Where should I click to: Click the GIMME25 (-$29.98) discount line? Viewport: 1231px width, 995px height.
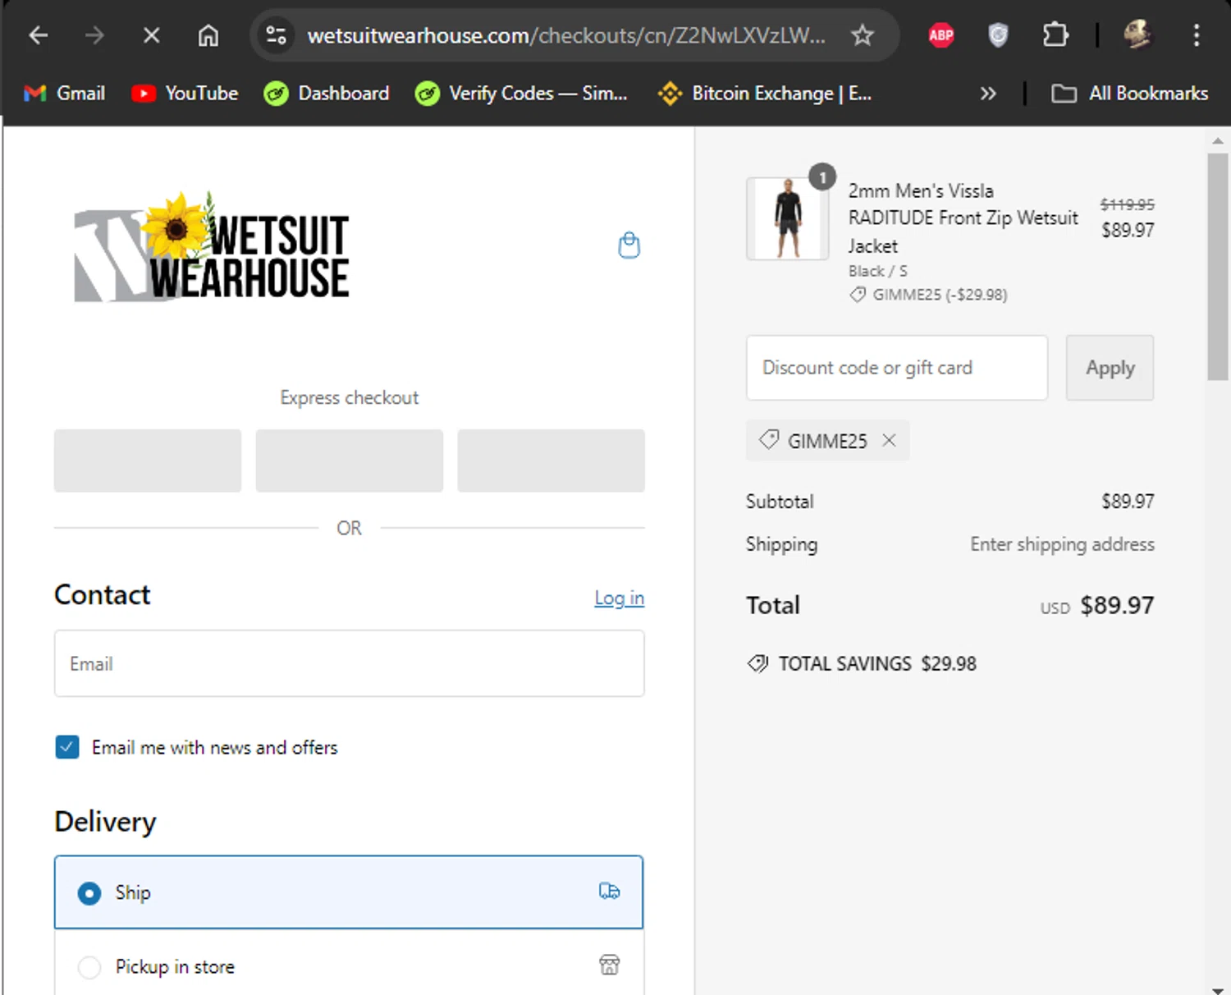tap(928, 295)
